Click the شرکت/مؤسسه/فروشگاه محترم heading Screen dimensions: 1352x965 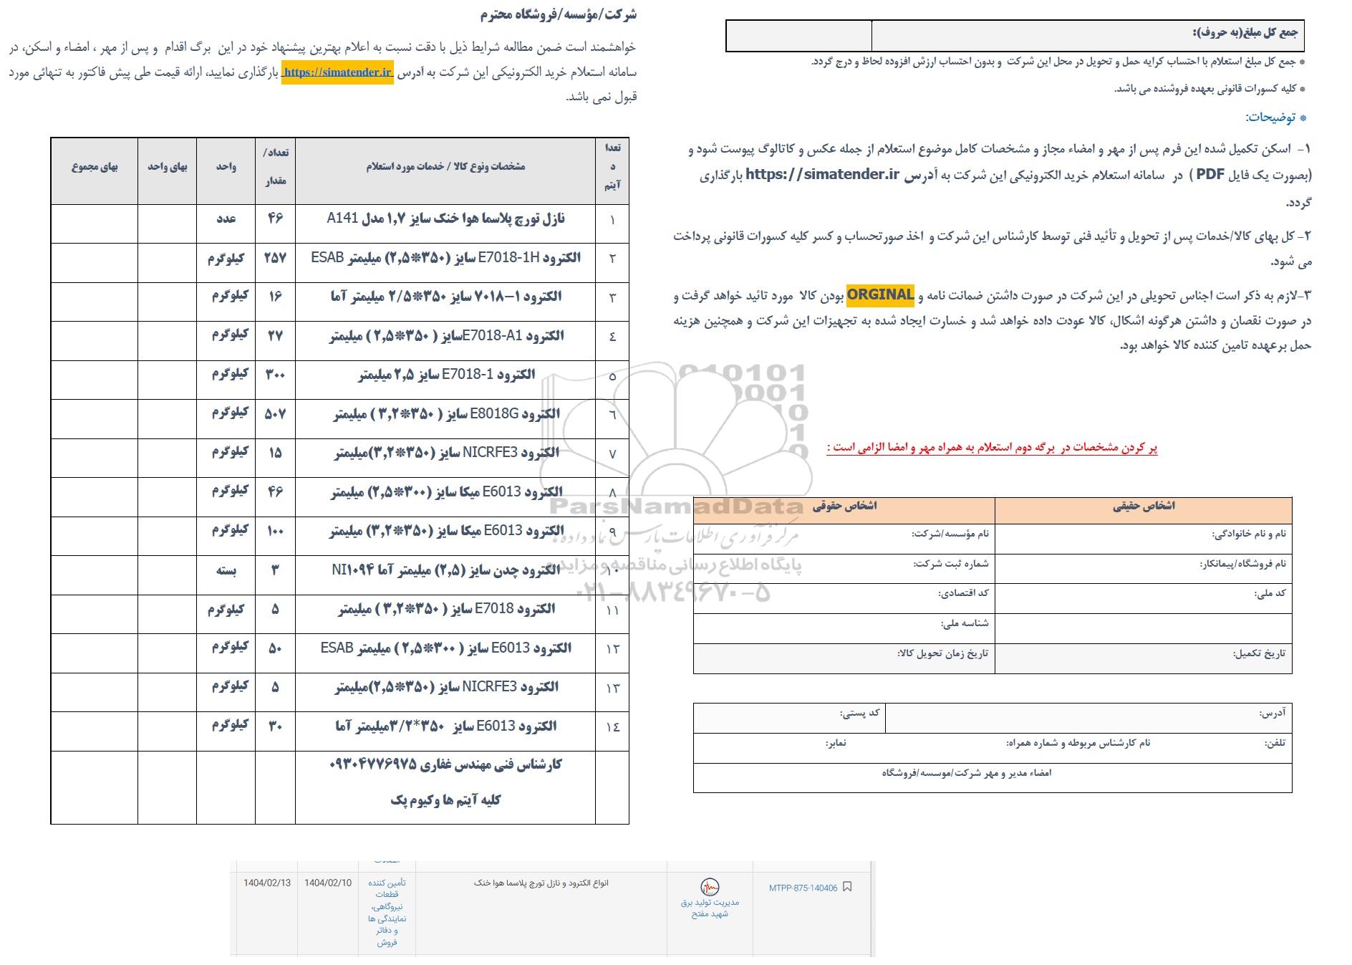[558, 15]
